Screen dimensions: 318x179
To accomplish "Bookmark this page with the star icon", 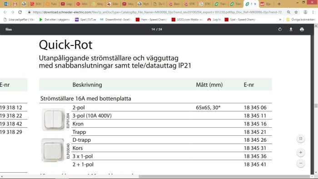I will (296, 12).
